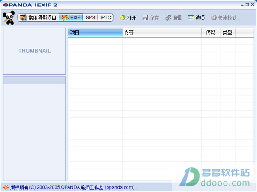Click the 代码 column header
Viewport: 257px width, 192px height.
pyautogui.click(x=211, y=32)
